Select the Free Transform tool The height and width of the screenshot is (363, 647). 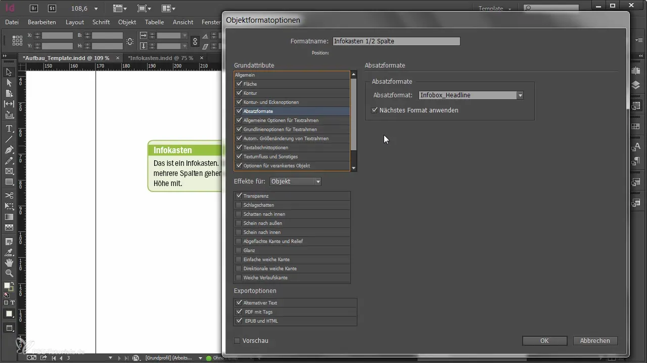pyautogui.click(x=9, y=206)
